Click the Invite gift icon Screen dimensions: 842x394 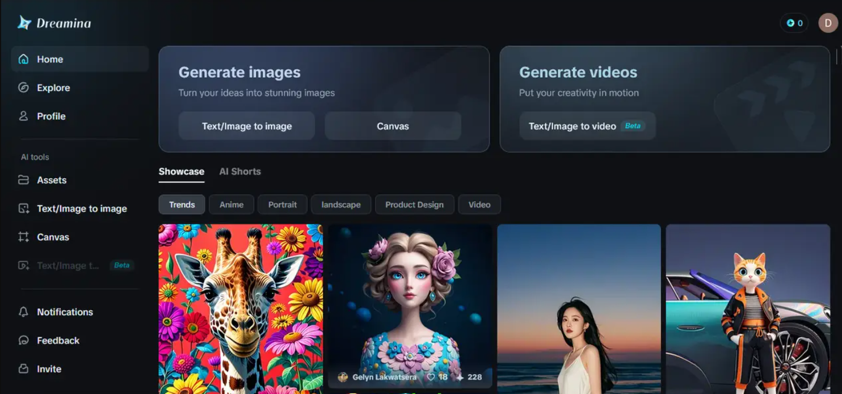pos(23,368)
